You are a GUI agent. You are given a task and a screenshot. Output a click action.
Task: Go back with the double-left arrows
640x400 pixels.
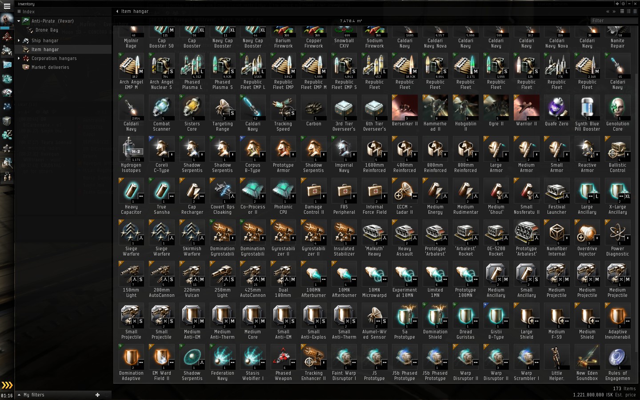coord(608,11)
